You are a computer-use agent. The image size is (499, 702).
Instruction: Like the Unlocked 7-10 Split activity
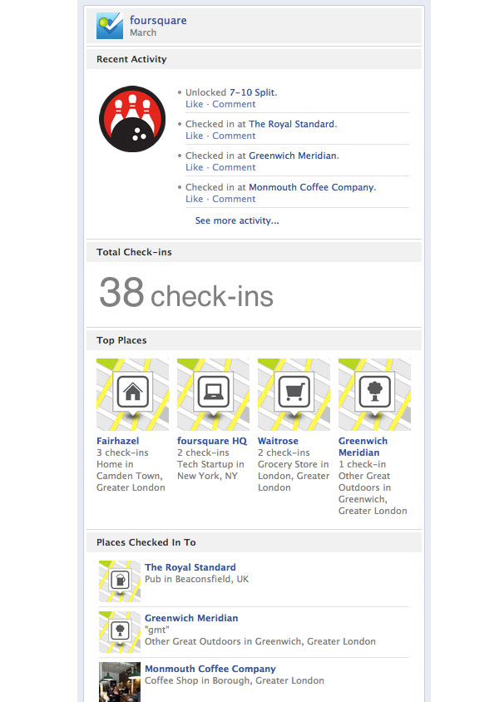pos(195,104)
